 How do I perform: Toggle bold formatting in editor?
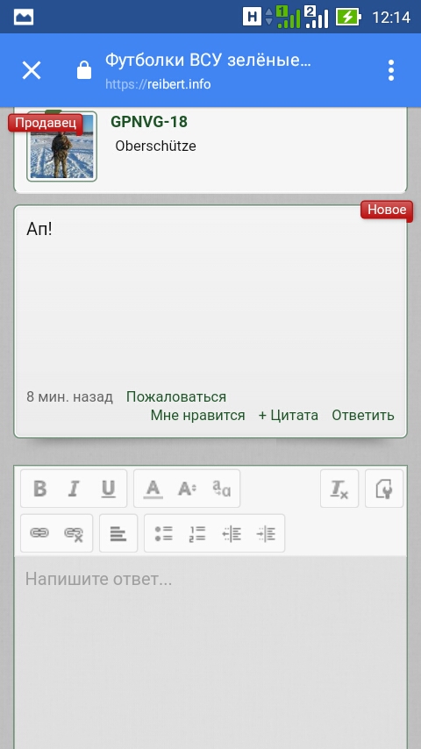tap(39, 489)
